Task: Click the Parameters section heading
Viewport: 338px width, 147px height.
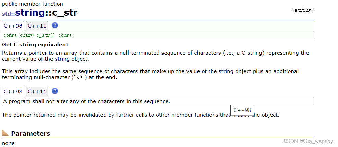Action: click(x=31, y=133)
